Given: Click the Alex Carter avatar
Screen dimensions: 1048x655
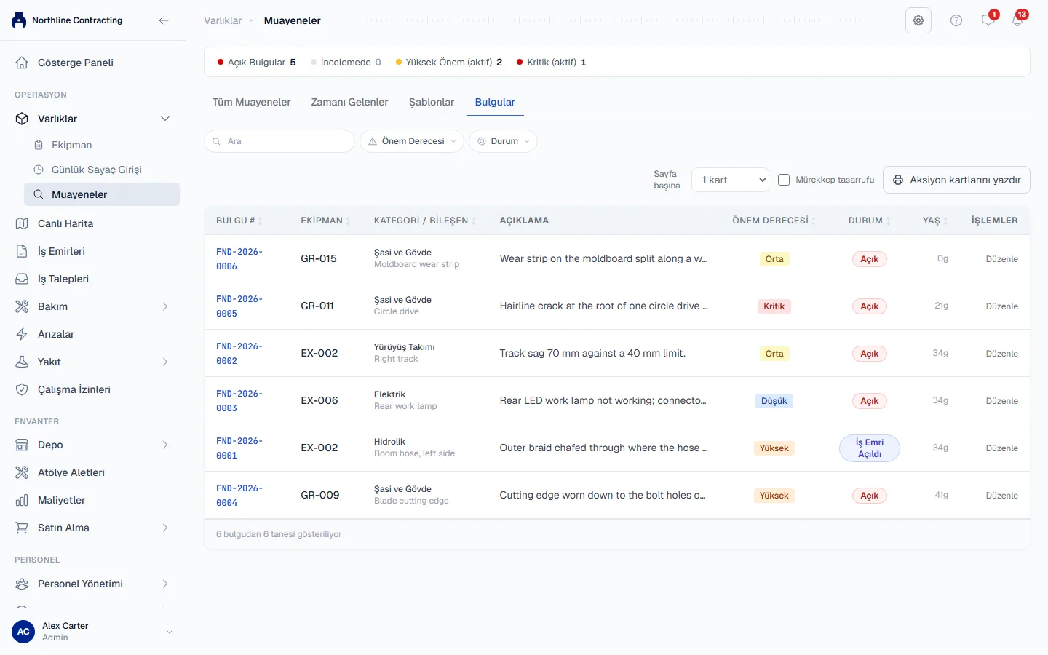Looking at the screenshot, I should [23, 632].
